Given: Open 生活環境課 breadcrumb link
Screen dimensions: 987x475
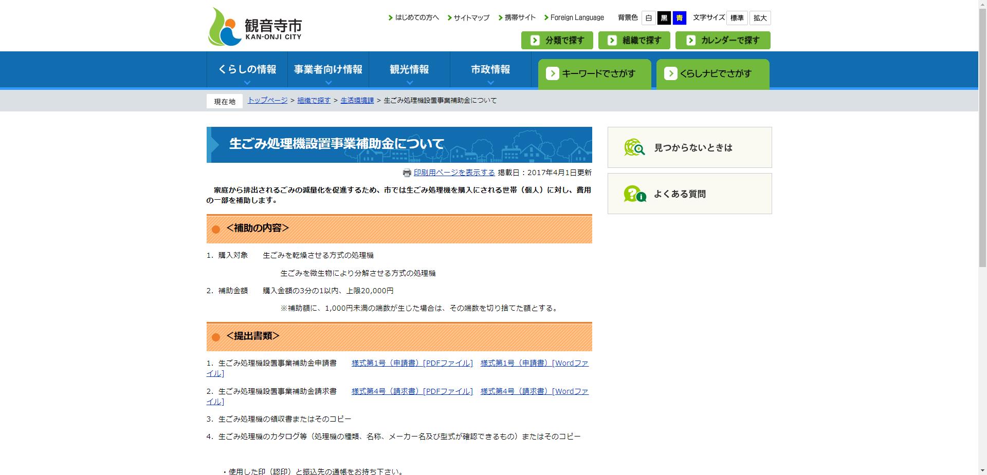Looking at the screenshot, I should pyautogui.click(x=357, y=101).
